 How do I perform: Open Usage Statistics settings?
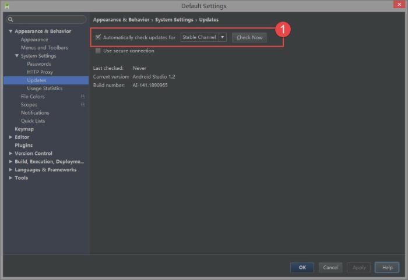coord(45,88)
